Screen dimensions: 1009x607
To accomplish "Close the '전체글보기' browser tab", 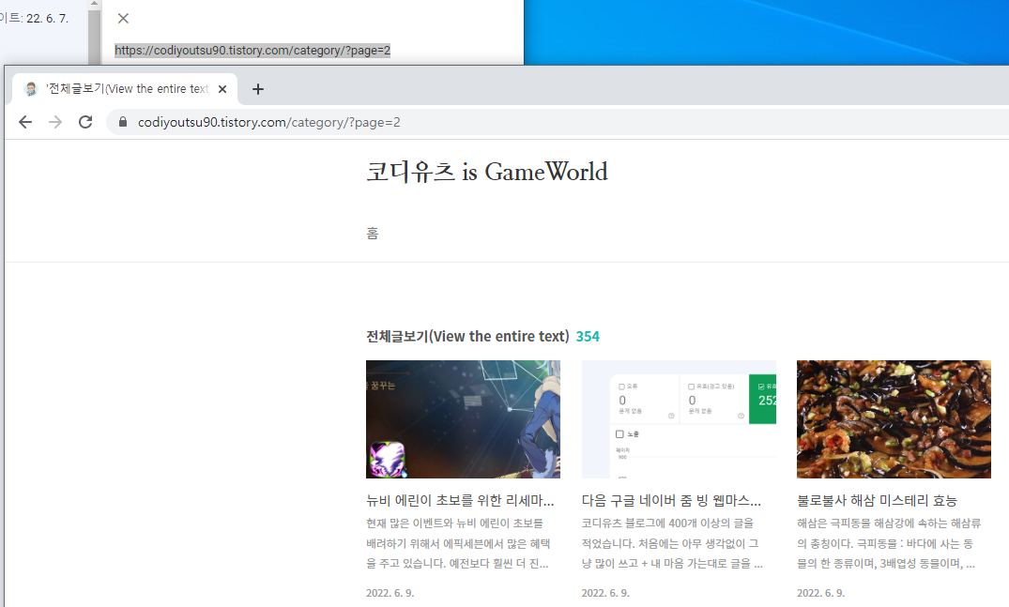I will pyautogui.click(x=222, y=89).
